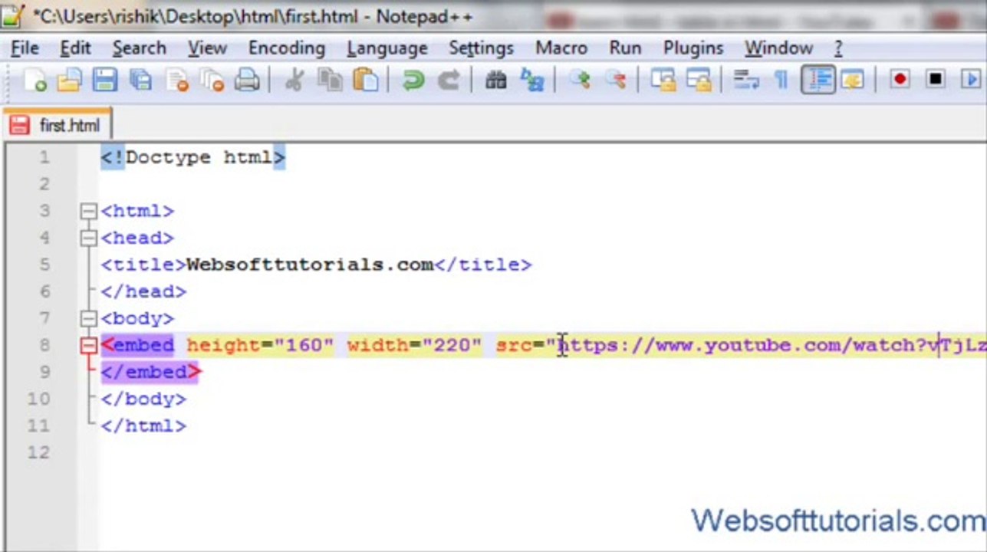987x552 pixels.
Task: Close the current document via toolbar icon
Action: click(177, 80)
